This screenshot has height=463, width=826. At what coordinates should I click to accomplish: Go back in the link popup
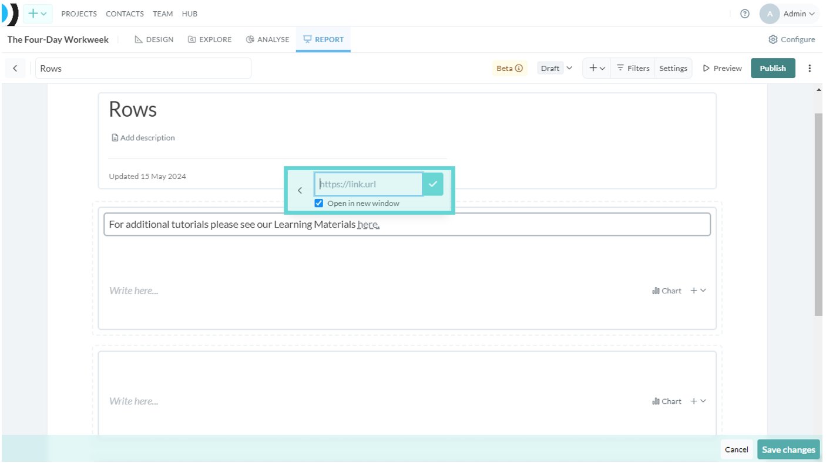[x=300, y=190]
